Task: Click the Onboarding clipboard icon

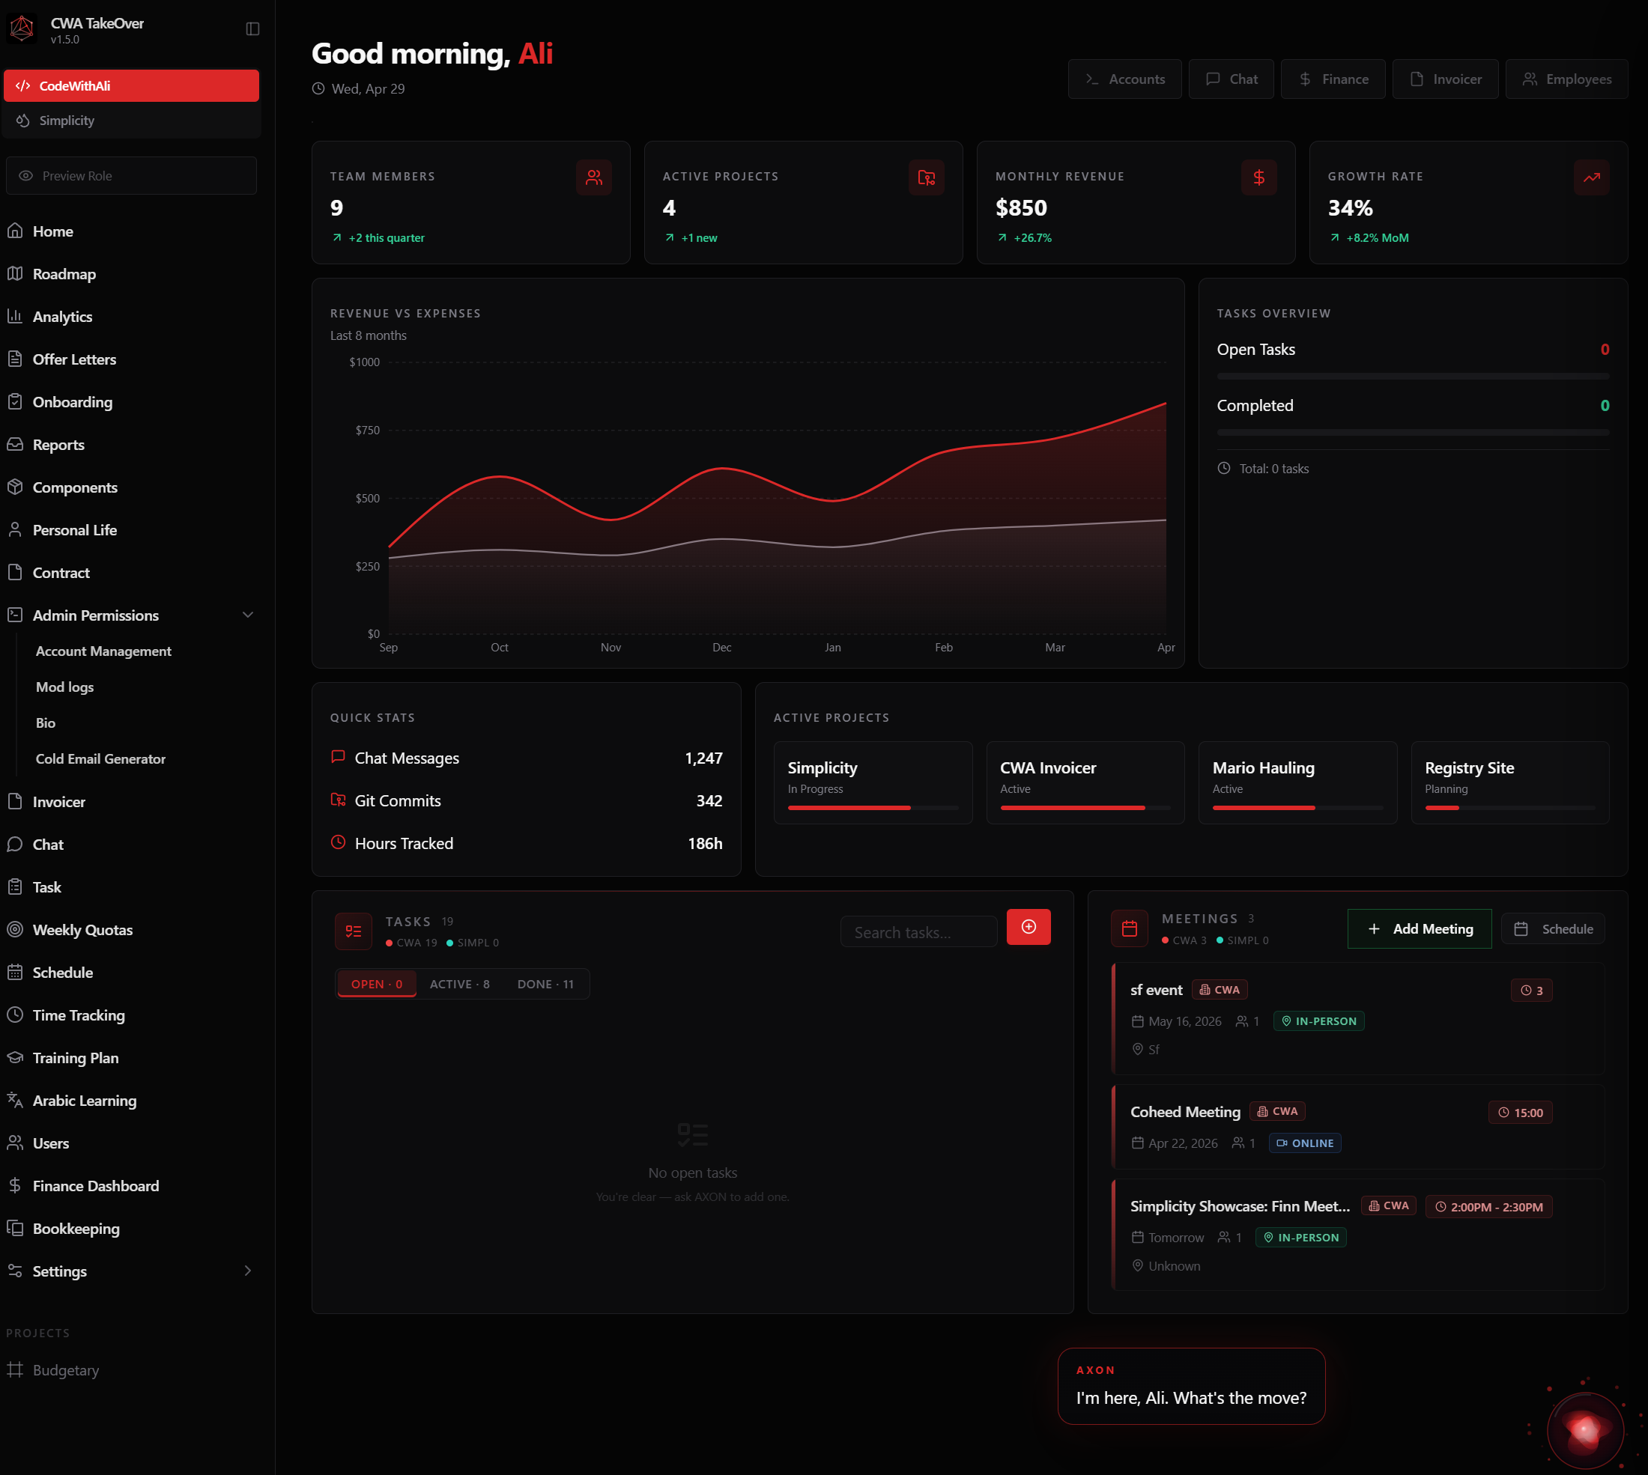Action: (x=14, y=402)
